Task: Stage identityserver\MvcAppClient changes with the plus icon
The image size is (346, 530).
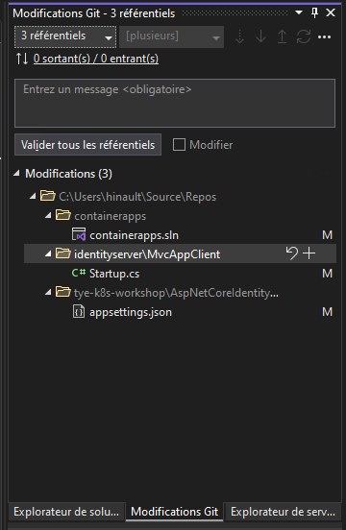Action: pos(309,253)
